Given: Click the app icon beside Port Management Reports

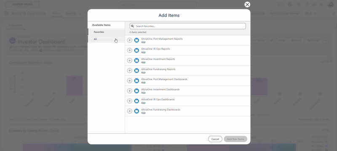Looking at the screenshot, I should click(136, 40).
